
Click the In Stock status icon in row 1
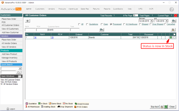click(x=171, y=38)
